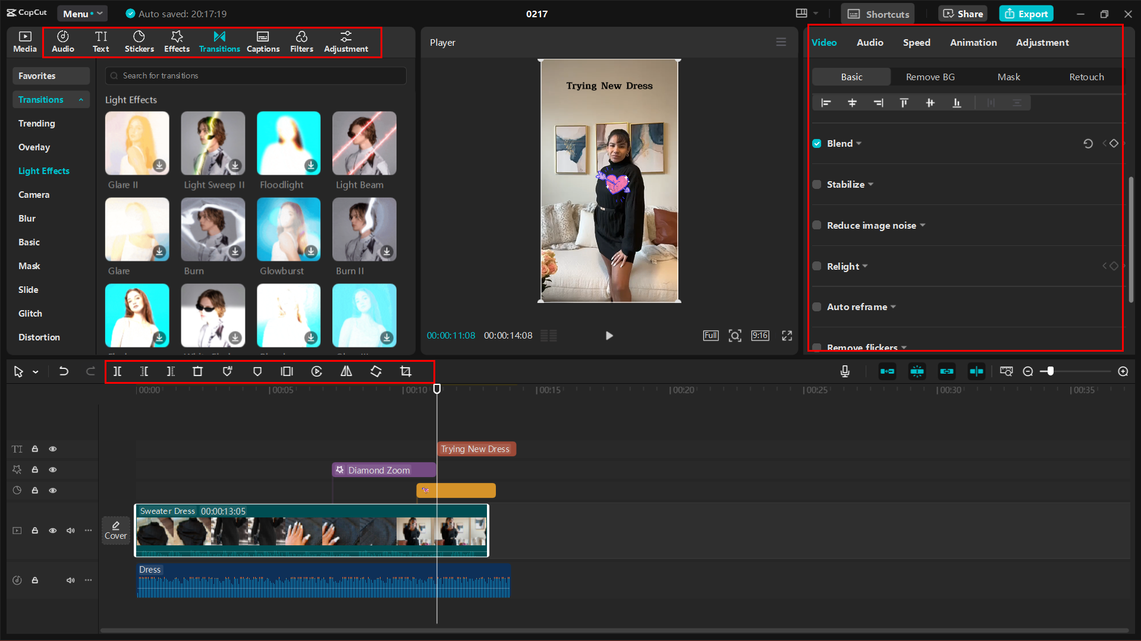This screenshot has height=641, width=1141.
Task: Open the Filters panel
Action: pyautogui.click(x=301, y=42)
